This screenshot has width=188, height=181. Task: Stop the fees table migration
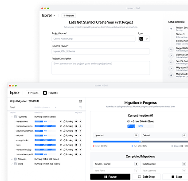[76, 145]
